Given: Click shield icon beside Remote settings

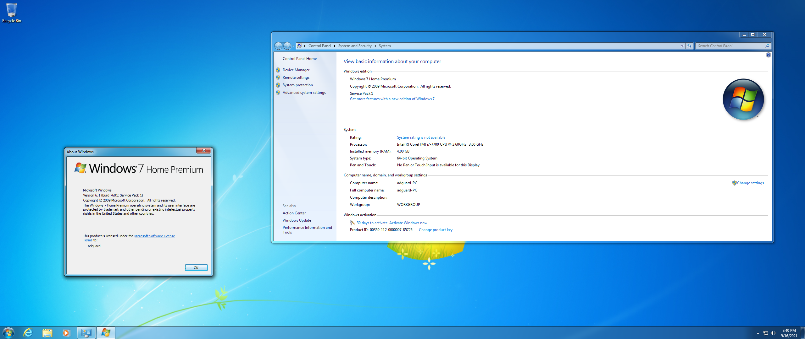Looking at the screenshot, I should [x=278, y=78].
